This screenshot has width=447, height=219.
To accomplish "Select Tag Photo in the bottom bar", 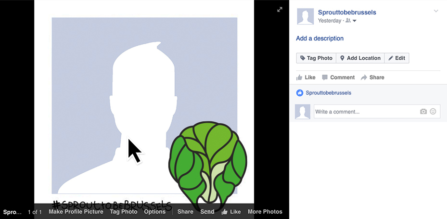I will pyautogui.click(x=124, y=212).
